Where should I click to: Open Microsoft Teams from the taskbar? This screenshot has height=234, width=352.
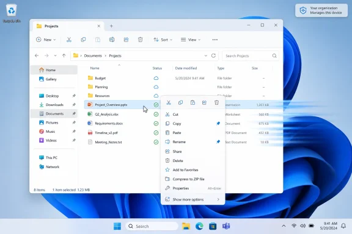coord(226,226)
